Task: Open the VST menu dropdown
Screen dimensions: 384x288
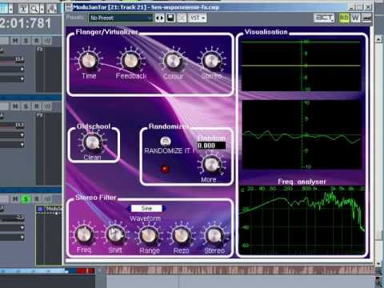Action: point(198,18)
